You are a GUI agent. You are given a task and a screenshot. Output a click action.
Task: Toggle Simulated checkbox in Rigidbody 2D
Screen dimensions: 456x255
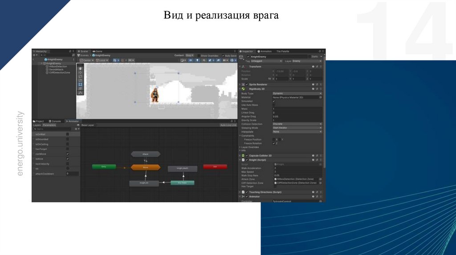click(x=274, y=101)
